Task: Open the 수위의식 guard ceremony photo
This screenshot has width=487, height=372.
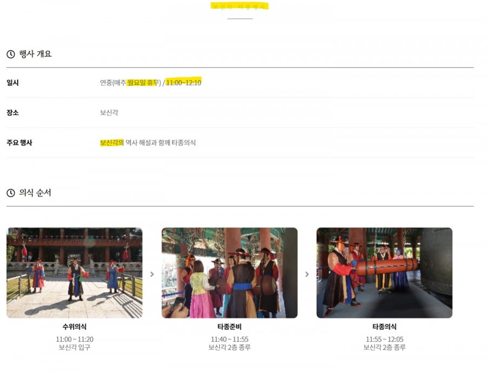Action: [75, 273]
